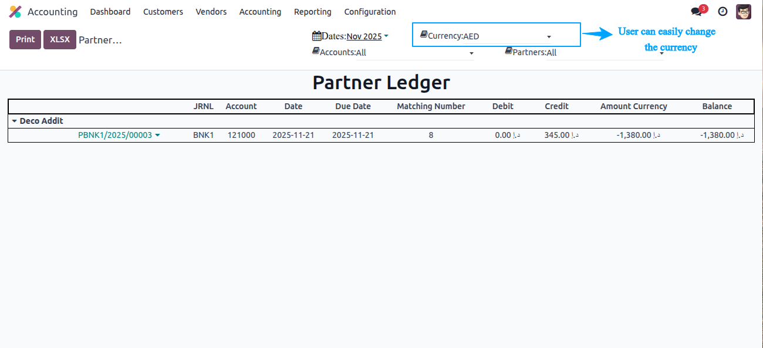Screen dimensions: 763x348
Task: Open the Accounting app home icon
Action: [15, 12]
